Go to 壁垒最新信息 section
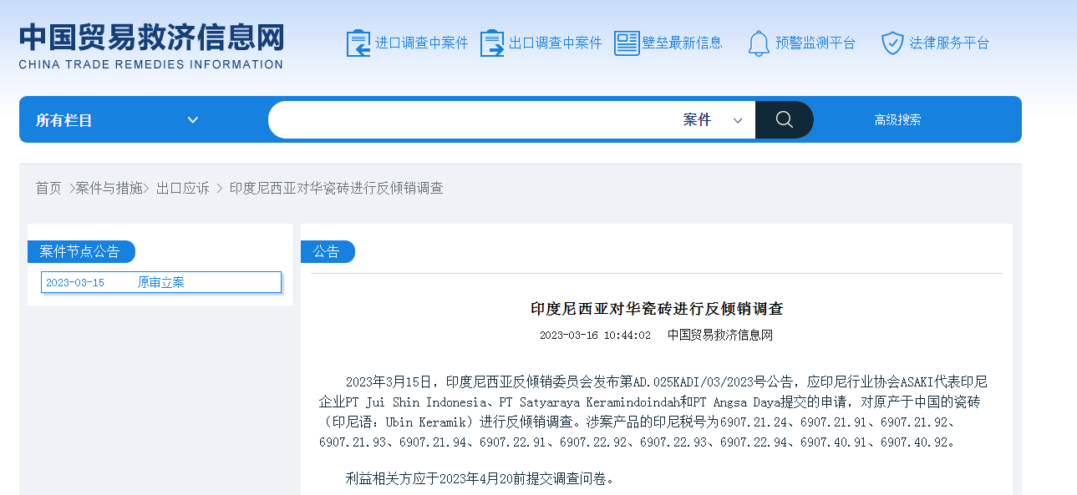This screenshot has width=1077, height=495. (682, 43)
